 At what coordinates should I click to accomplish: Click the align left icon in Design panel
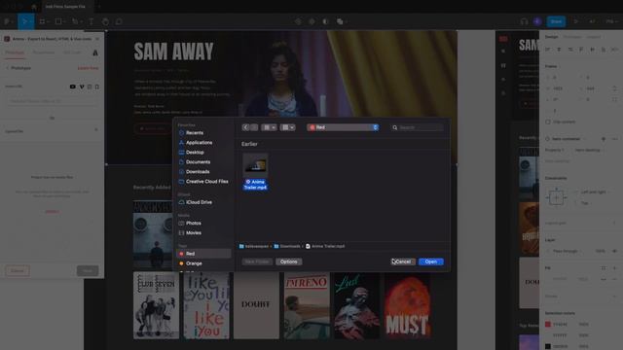pos(548,50)
